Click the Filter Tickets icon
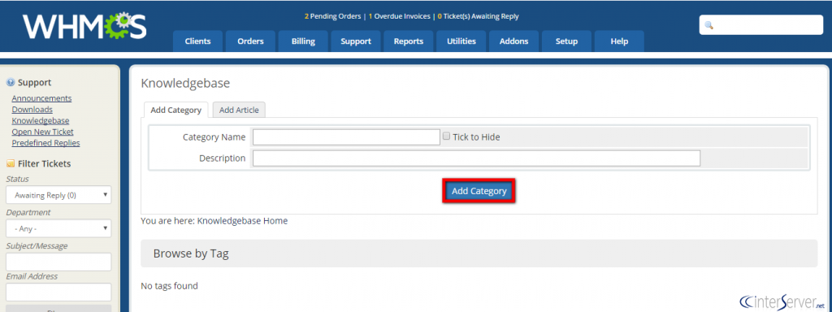The width and height of the screenshot is (832, 312). pos(10,164)
